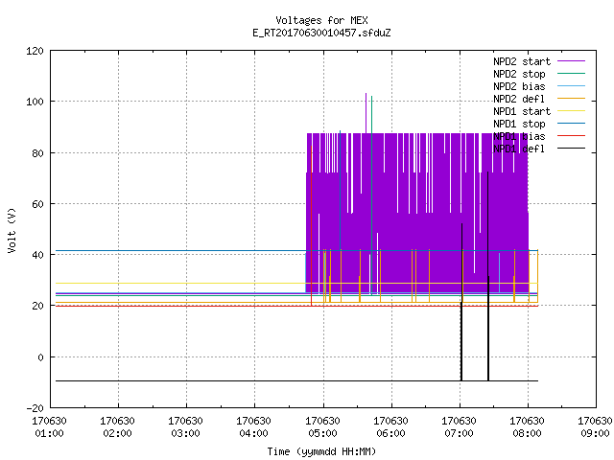Click the x-axis tick '170630 05:00'
Viewport: 614px width, 460px height.
(322, 427)
